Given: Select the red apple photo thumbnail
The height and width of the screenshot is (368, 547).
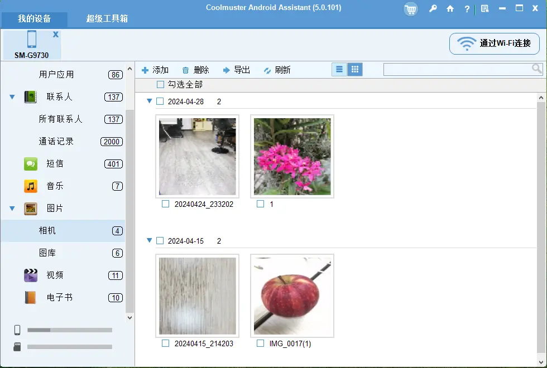Looking at the screenshot, I should [x=292, y=296].
